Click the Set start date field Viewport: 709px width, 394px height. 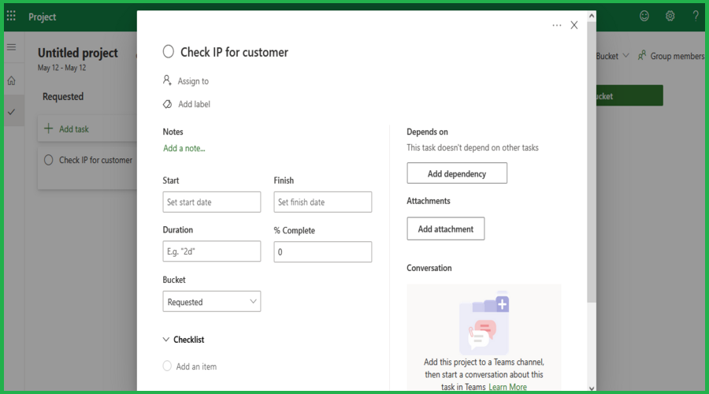point(211,203)
